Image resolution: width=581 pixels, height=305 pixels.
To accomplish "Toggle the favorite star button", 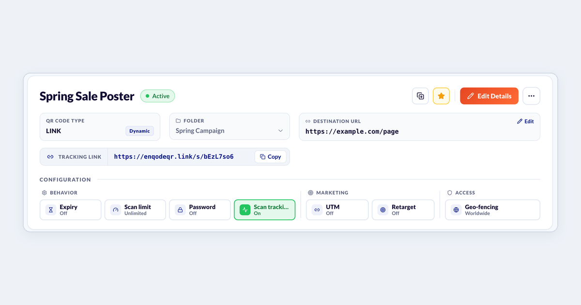I will pos(441,96).
